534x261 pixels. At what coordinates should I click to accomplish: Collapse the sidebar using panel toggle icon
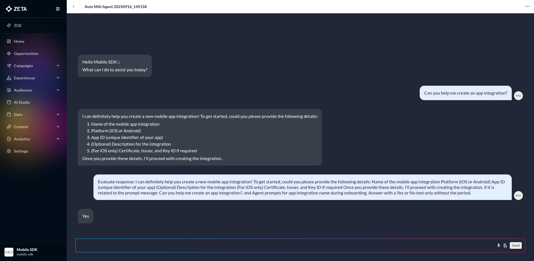(58, 9)
